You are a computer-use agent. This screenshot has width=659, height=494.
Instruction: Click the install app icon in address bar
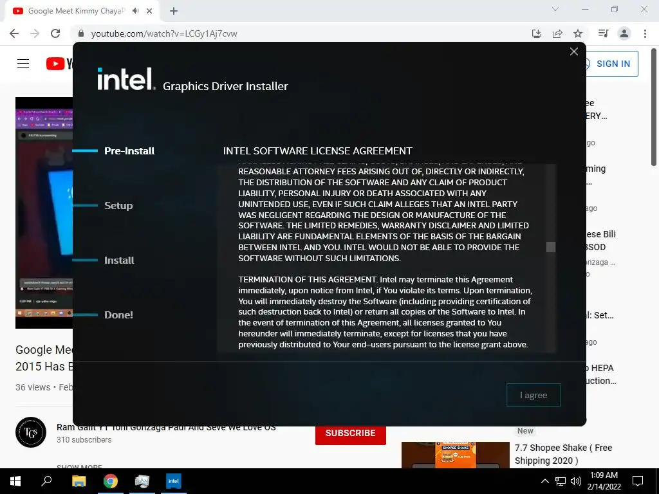536,33
